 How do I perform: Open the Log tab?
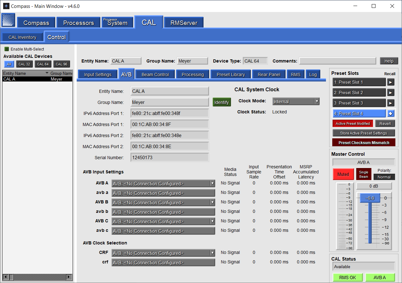coord(313,75)
